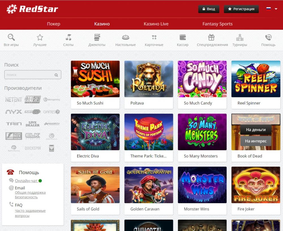Select the Карточные card suits icon
This screenshot has height=231, width=283.
[154, 37]
